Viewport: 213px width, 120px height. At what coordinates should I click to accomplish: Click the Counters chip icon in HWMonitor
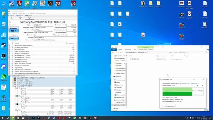click(17, 96)
